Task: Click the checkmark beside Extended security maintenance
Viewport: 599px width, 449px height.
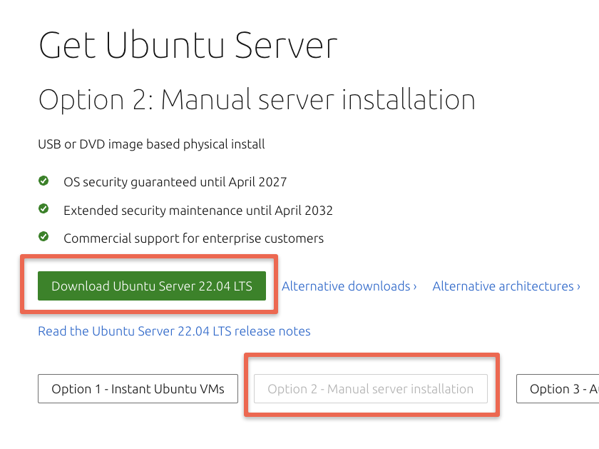Action: pos(43,209)
